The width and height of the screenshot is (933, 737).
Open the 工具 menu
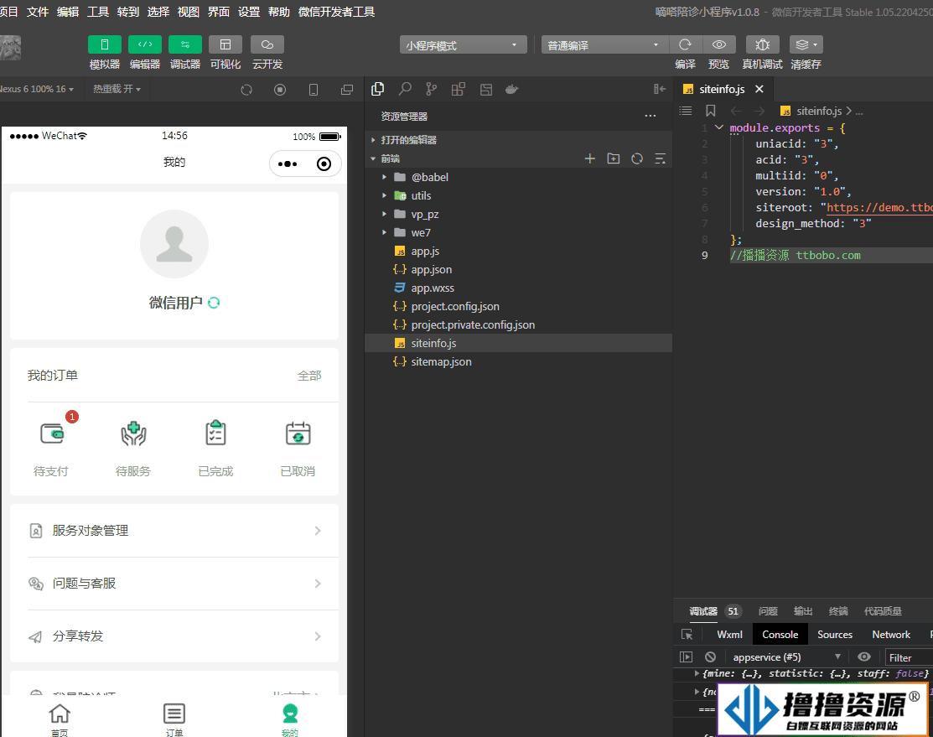click(x=98, y=11)
